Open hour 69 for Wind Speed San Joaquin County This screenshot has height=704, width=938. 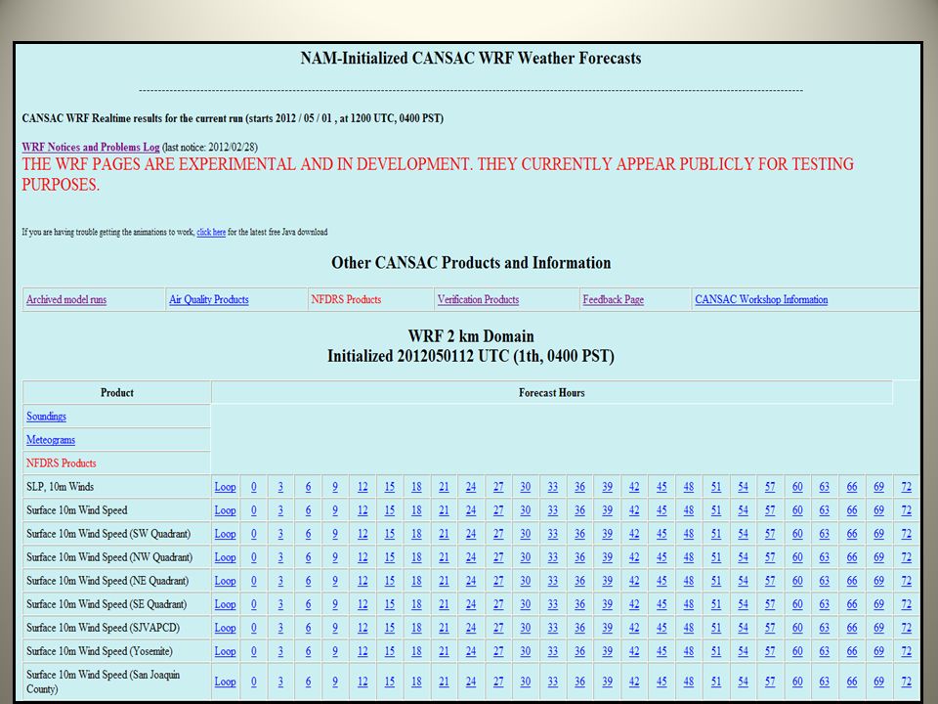coord(878,682)
